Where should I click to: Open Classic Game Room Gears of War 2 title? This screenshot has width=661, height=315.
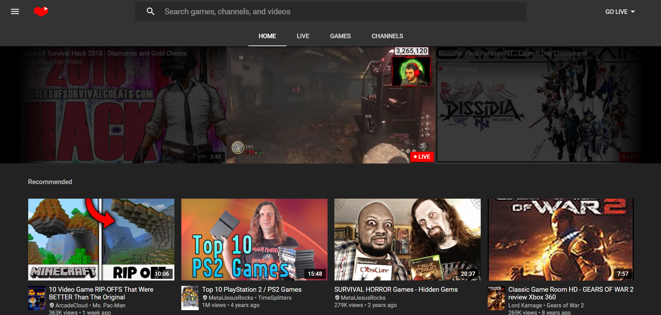point(570,293)
